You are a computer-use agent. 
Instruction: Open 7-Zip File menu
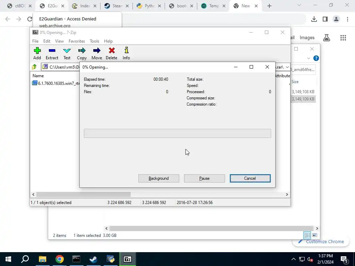[35, 41]
